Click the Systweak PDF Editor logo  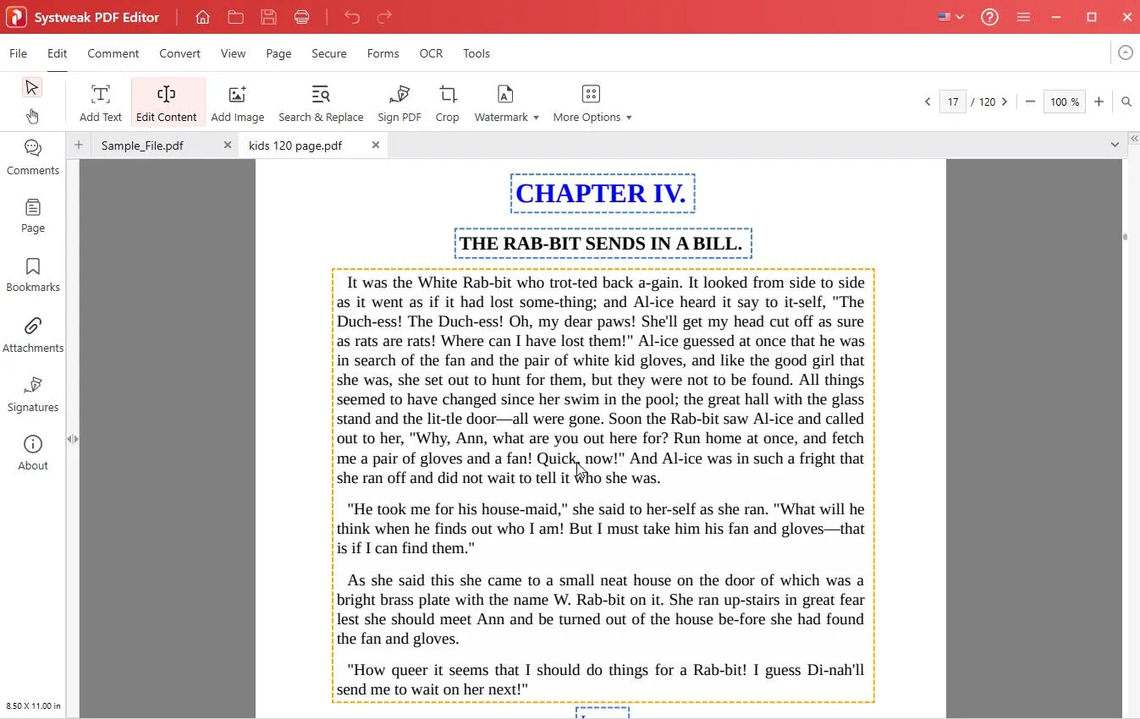(x=16, y=17)
